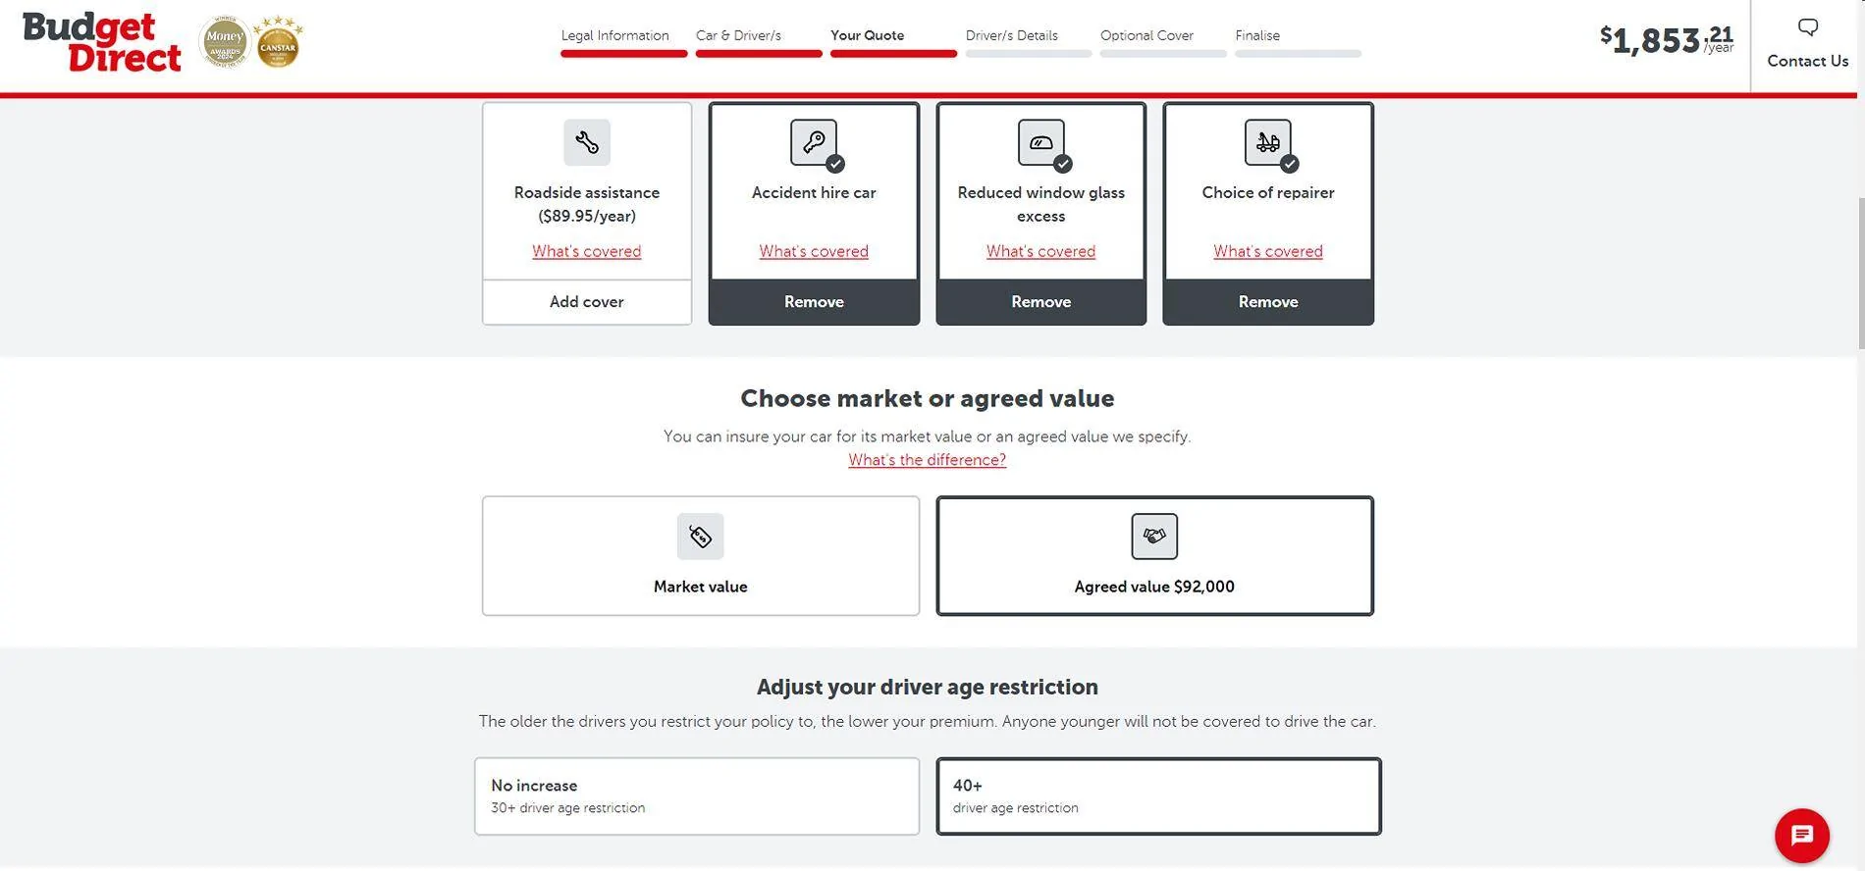1865x871 pixels.
Task: Remove Choice of repairer cover
Action: coord(1268,302)
